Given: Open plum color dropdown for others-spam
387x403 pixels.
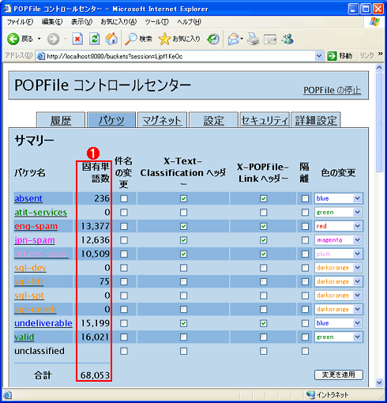Looking at the screenshot, I should point(338,254).
